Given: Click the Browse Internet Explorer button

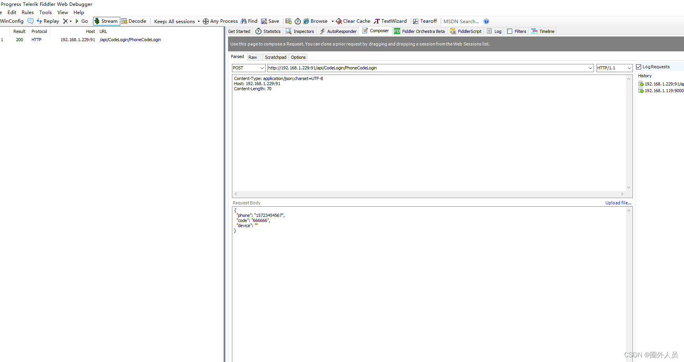Looking at the screenshot, I should tap(315, 21).
